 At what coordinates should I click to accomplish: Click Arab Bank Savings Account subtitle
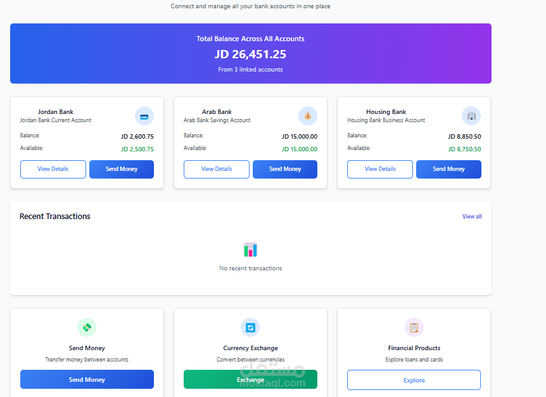[x=217, y=120]
